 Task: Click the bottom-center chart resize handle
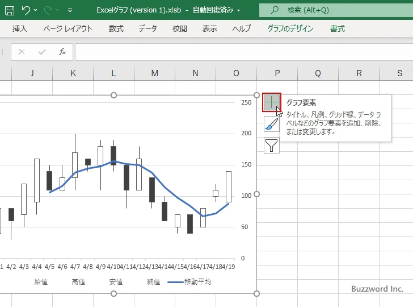coord(113,293)
